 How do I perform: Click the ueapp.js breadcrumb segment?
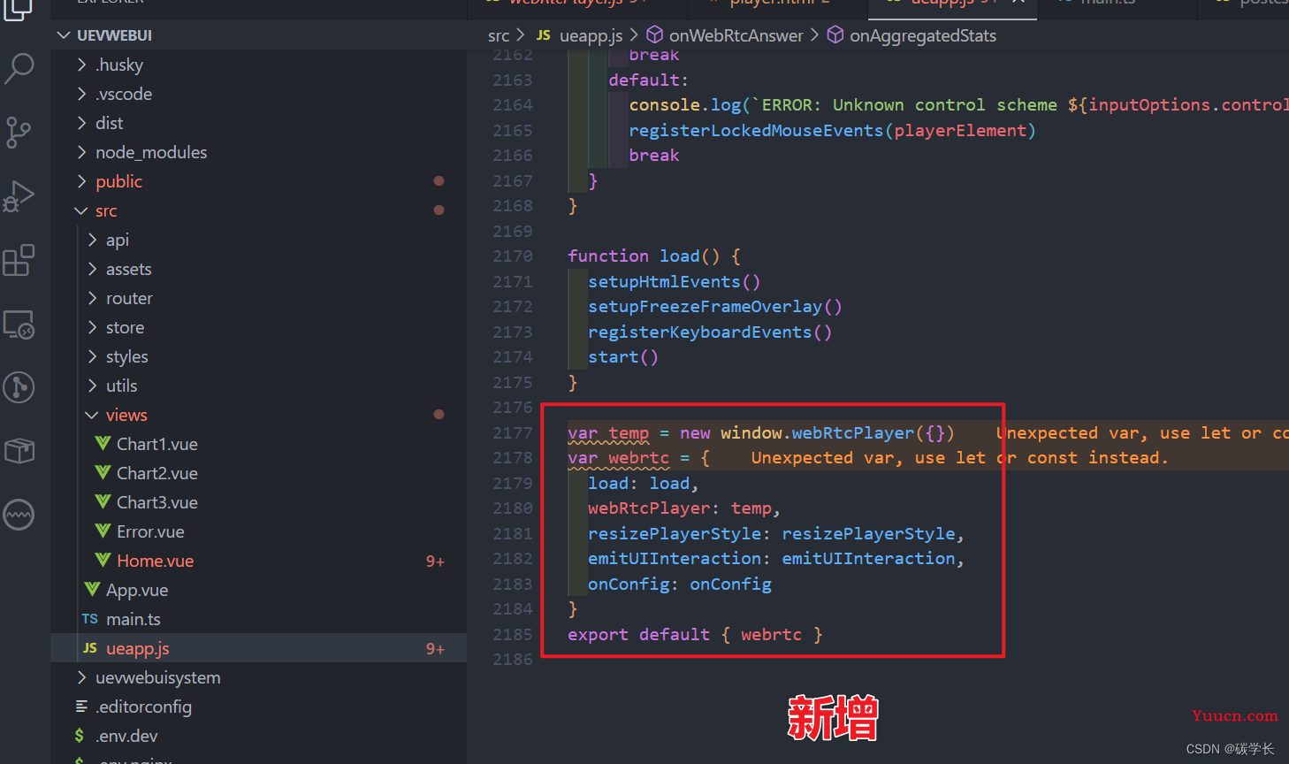pyautogui.click(x=591, y=35)
